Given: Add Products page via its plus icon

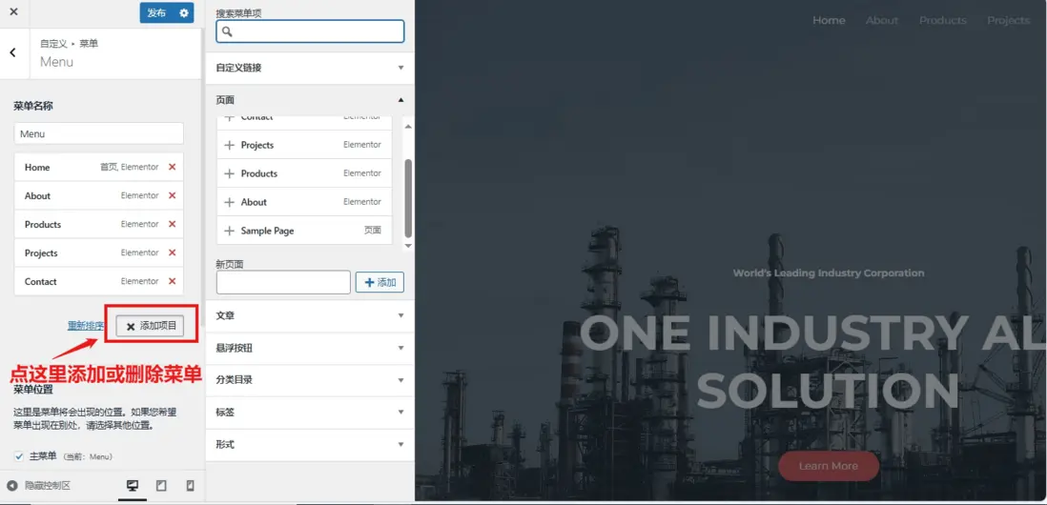Looking at the screenshot, I should (229, 173).
